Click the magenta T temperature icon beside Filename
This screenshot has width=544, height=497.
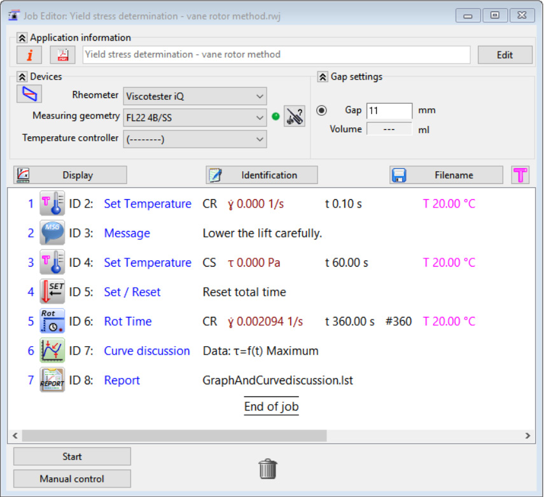coord(520,175)
